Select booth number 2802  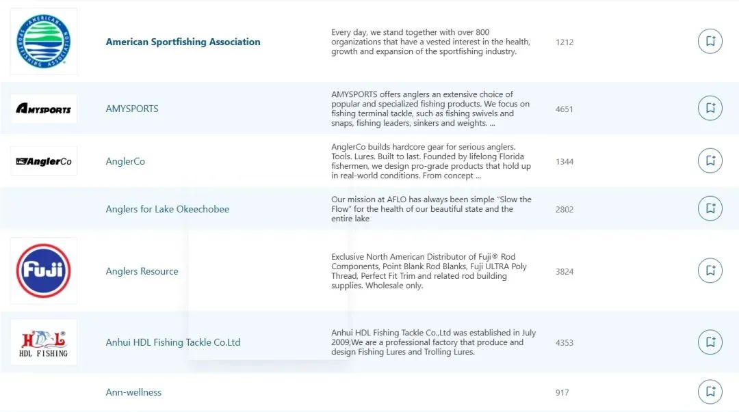coord(564,210)
